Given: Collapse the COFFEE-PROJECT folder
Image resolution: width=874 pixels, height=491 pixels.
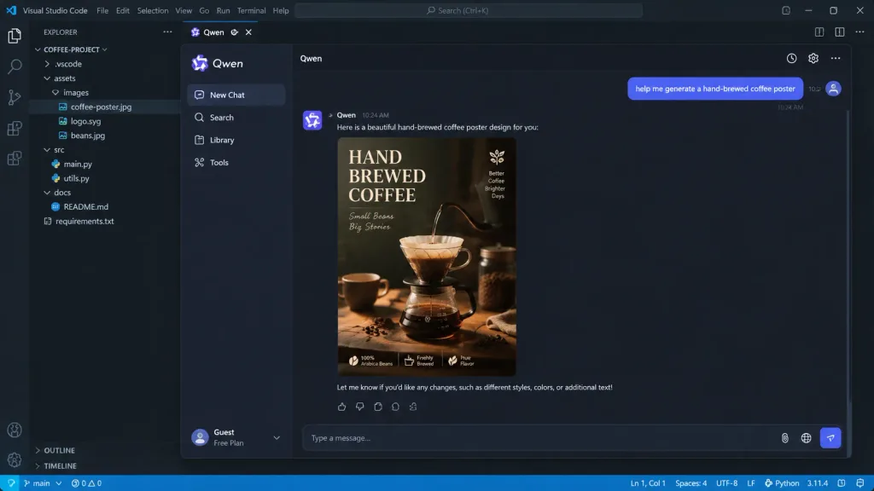Looking at the screenshot, I should [38, 49].
